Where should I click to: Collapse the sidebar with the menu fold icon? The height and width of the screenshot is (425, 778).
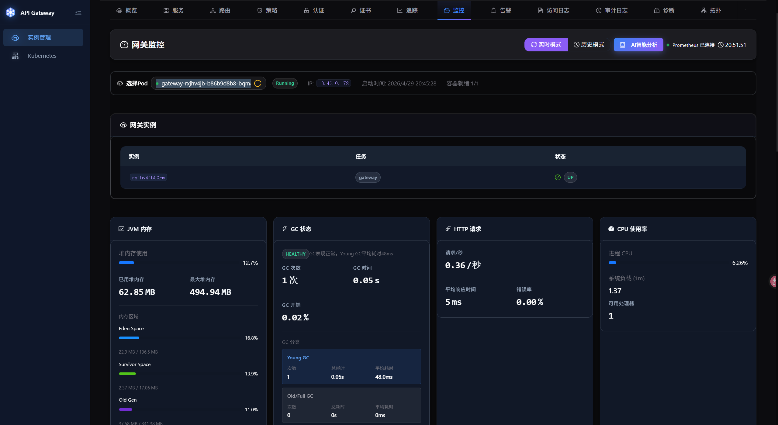[x=78, y=12]
